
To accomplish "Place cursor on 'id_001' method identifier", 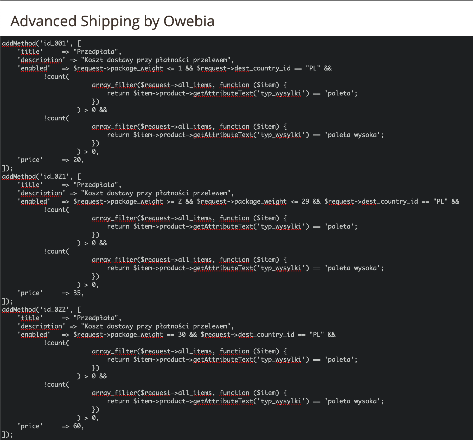I will point(54,43).
